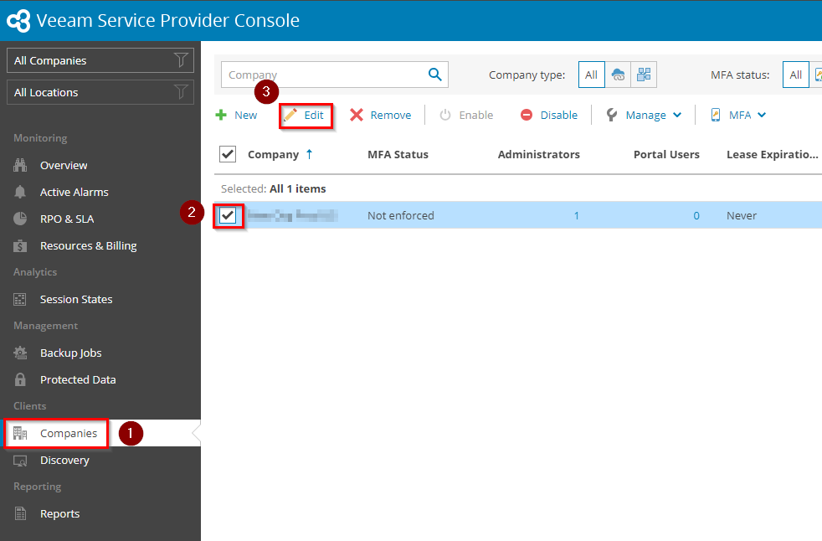Screen dimensions: 822x541
Task: Click the grid icon next to Session States
Action: click(x=20, y=299)
